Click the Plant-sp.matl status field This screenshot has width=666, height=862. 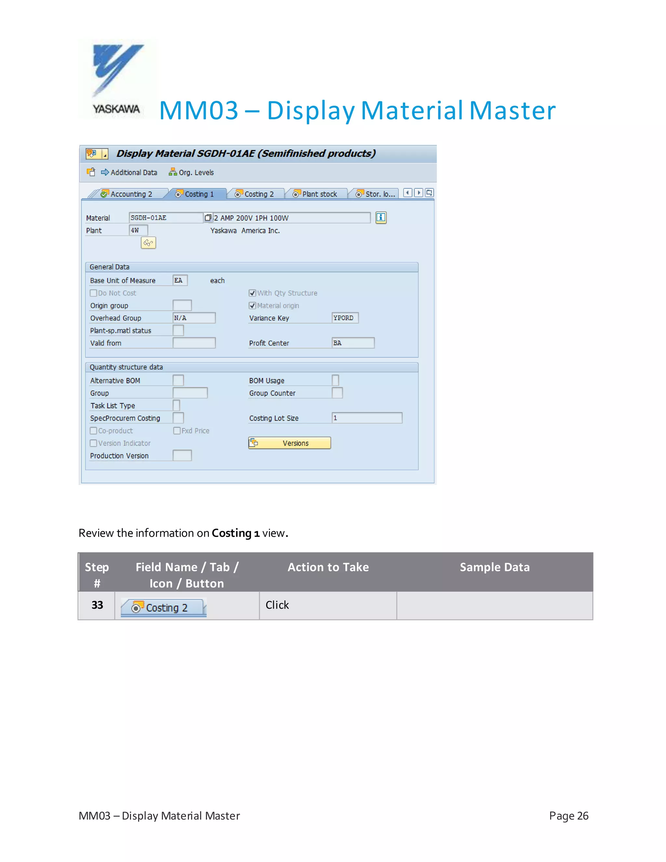pyautogui.click(x=178, y=330)
